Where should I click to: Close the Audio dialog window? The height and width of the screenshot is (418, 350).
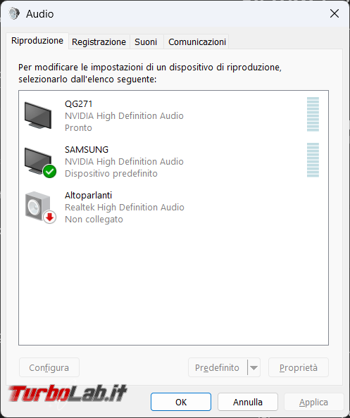point(335,13)
